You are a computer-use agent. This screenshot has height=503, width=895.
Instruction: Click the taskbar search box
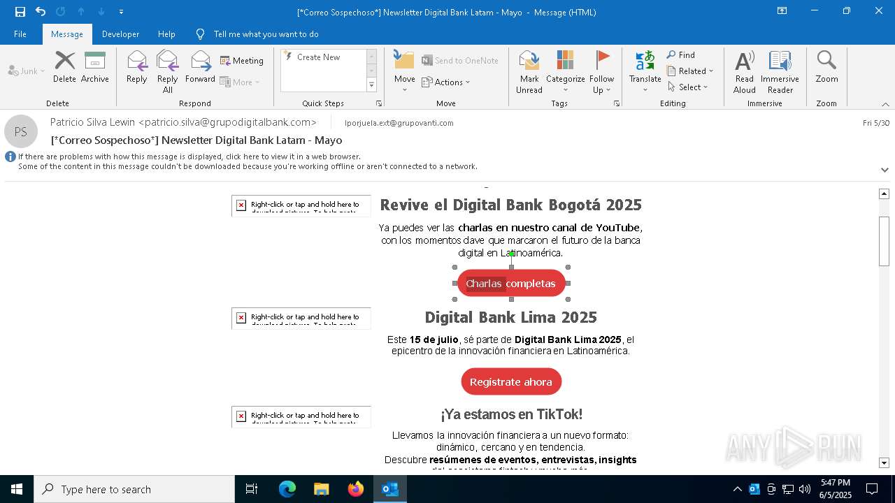click(134, 489)
